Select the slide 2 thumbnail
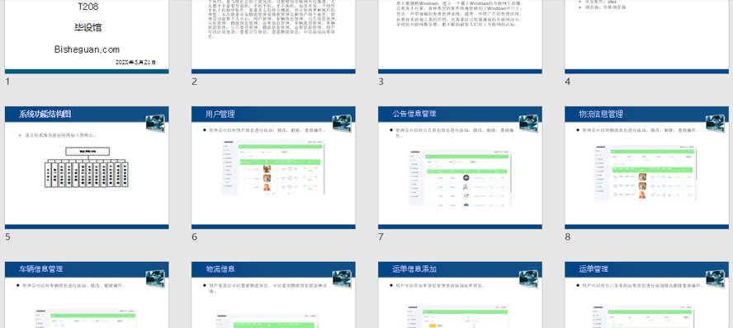 [273, 37]
